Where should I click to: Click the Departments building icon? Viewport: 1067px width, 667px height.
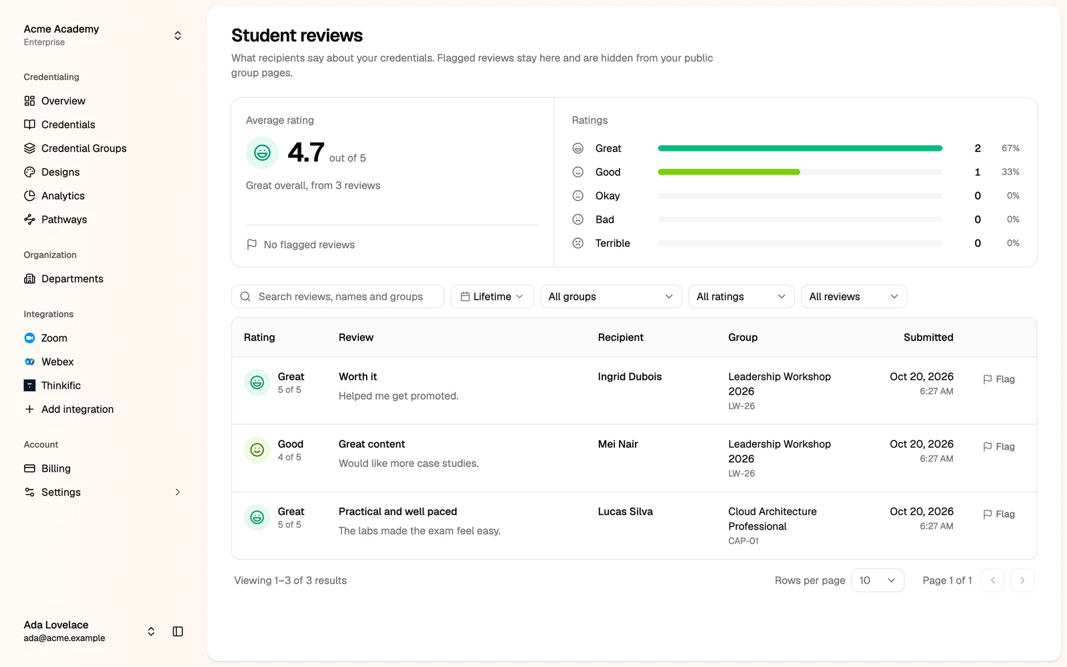[x=29, y=279]
